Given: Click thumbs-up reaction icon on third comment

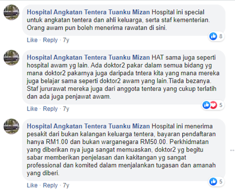Looking at the screenshot, I should click(x=213, y=181).
